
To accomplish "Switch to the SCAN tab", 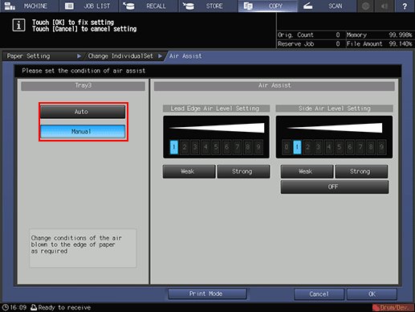I will tap(327, 6).
